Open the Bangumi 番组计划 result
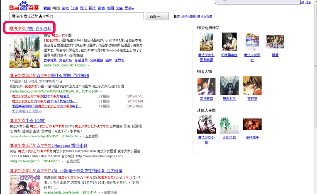The height and width of the screenshot is (194, 317). [x=48, y=146]
